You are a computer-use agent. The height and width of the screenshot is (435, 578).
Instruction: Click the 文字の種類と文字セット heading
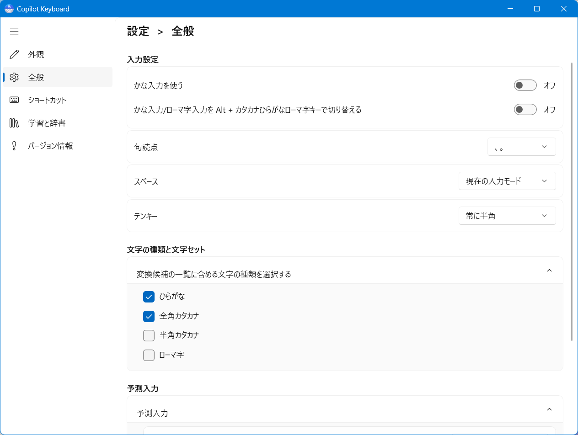pyautogui.click(x=166, y=249)
